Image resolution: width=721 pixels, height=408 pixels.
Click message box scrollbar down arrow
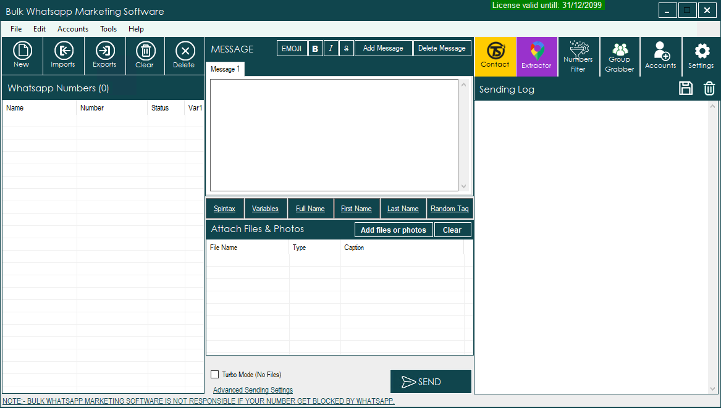point(463,186)
